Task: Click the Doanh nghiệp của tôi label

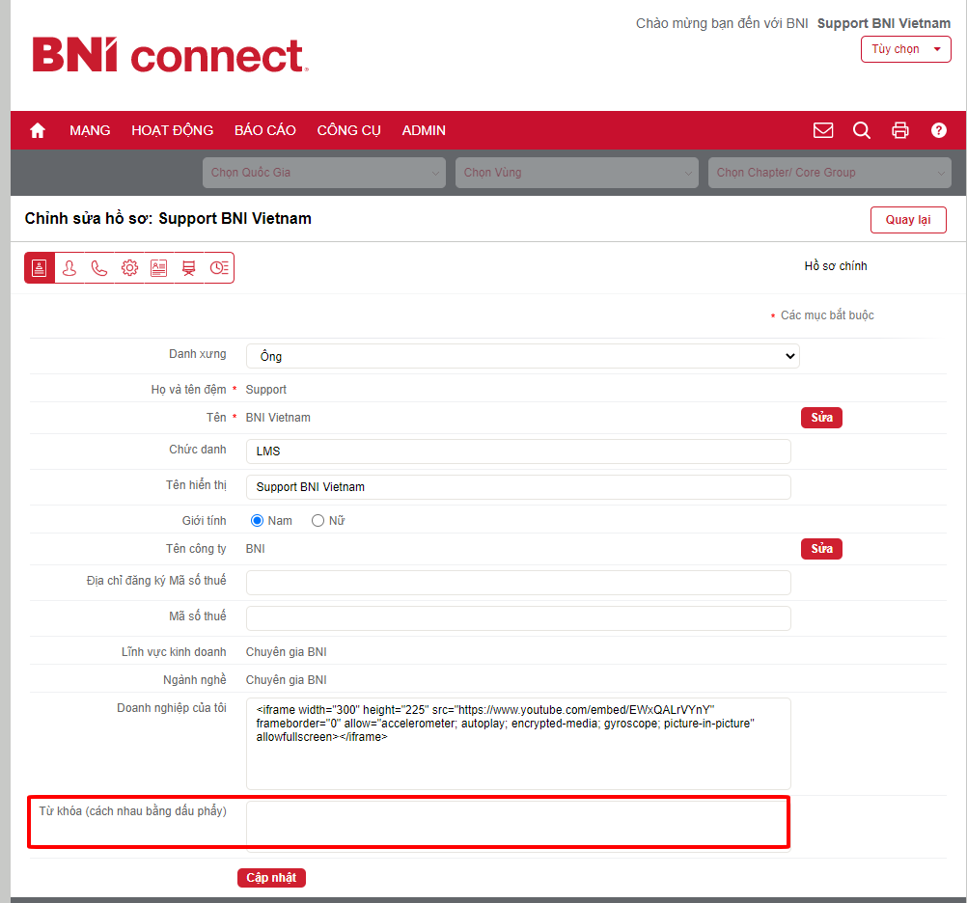Action: 172,708
